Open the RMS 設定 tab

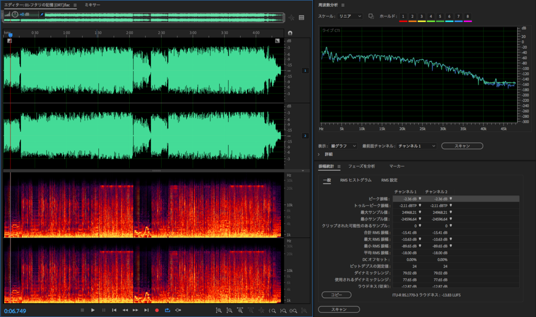(x=389, y=180)
